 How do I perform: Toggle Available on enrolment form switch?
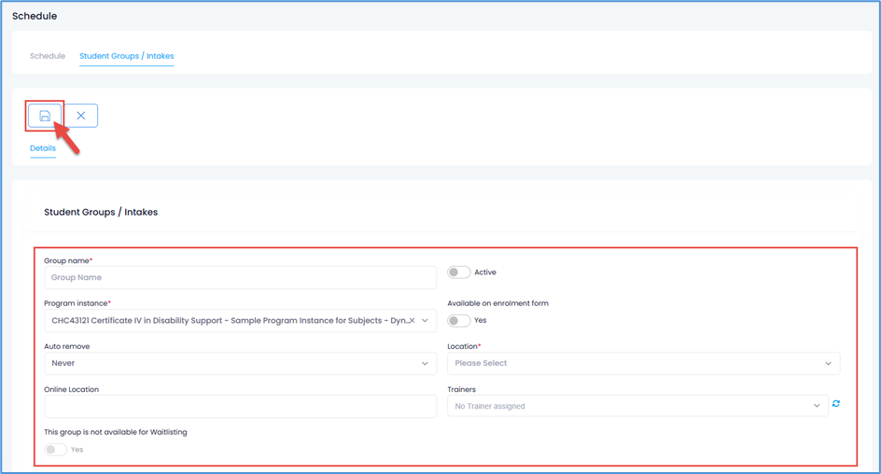pos(458,320)
